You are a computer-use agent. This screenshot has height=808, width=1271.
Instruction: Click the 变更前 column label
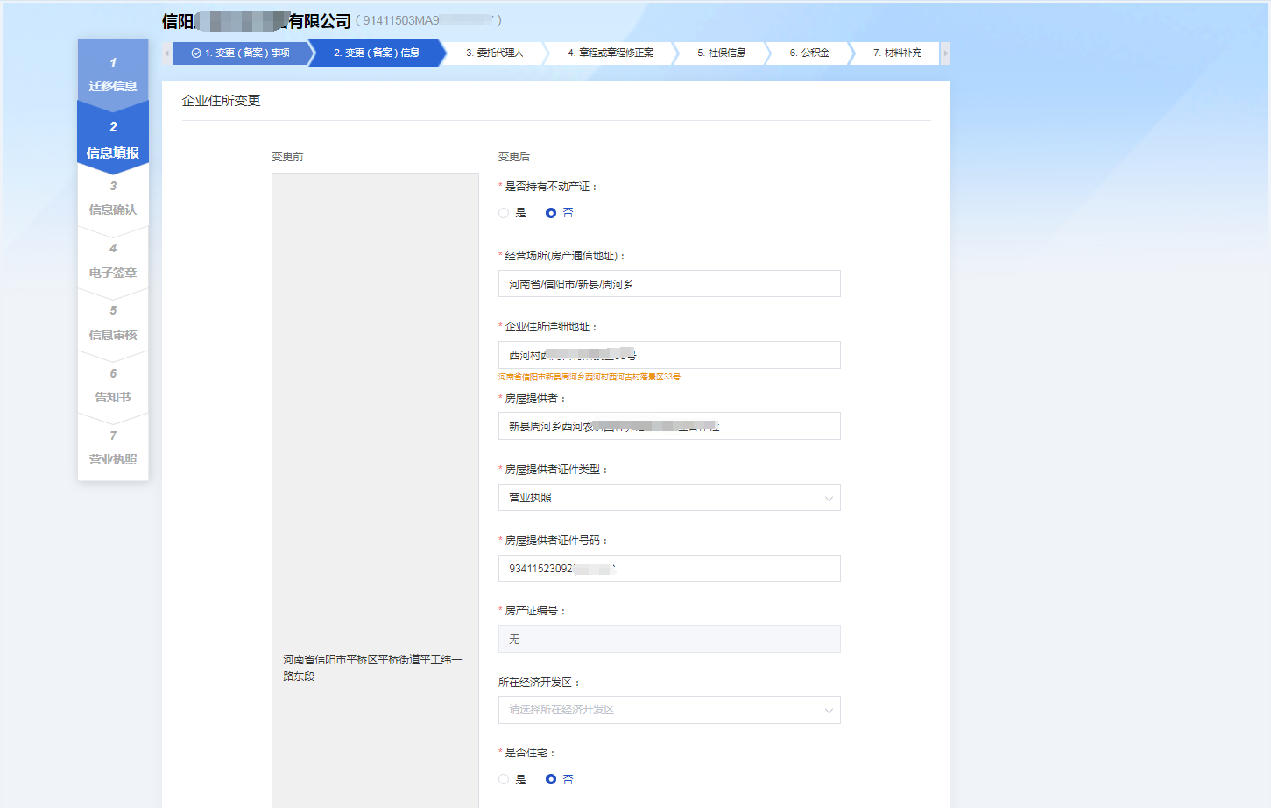click(287, 157)
